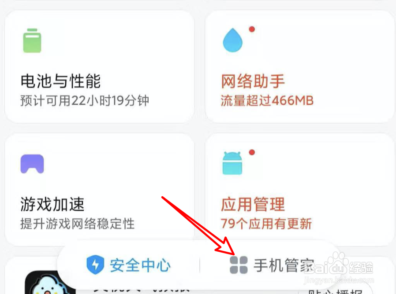
Task: Open the 电池与性能 card
Action: 100,67
